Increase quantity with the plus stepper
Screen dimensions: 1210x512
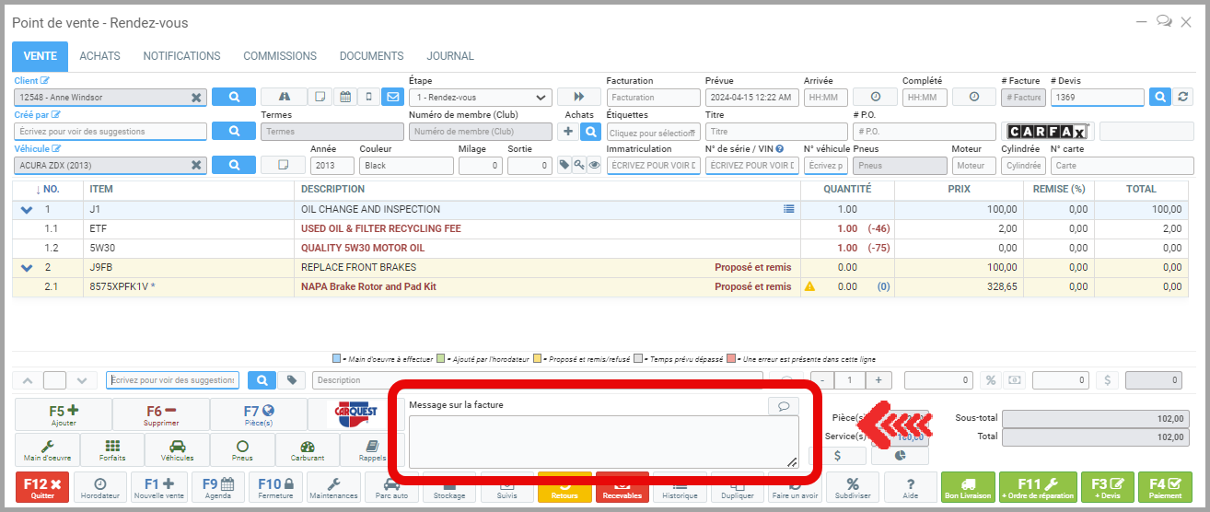(x=878, y=380)
